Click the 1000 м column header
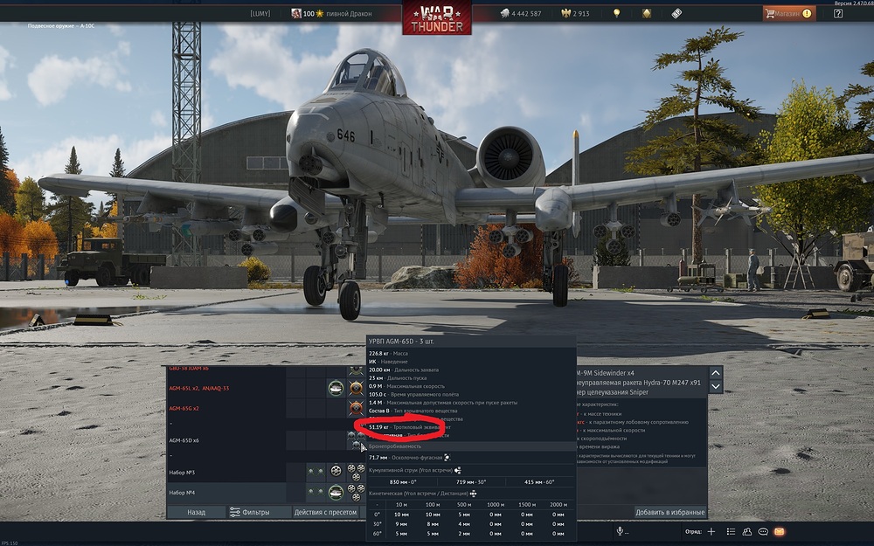The width and height of the screenshot is (874, 546). [495, 504]
